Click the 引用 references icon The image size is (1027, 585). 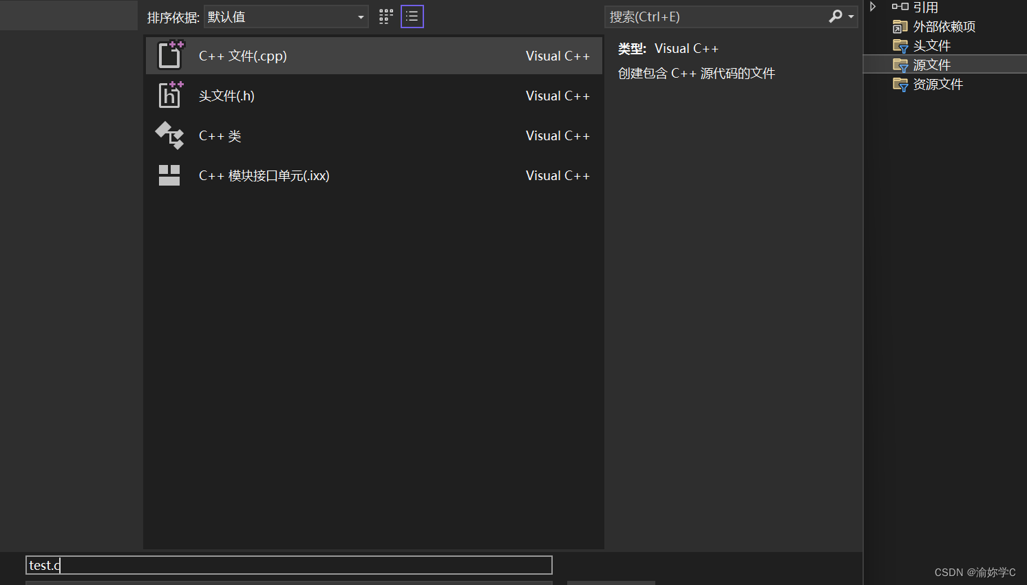(900, 7)
